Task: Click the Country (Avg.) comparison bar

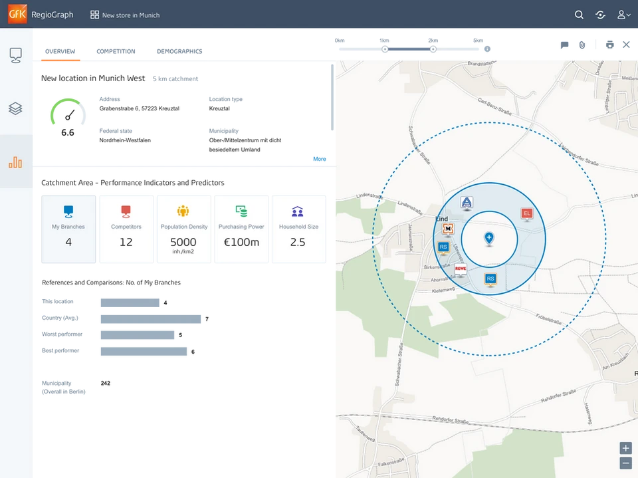Action: [x=151, y=319]
